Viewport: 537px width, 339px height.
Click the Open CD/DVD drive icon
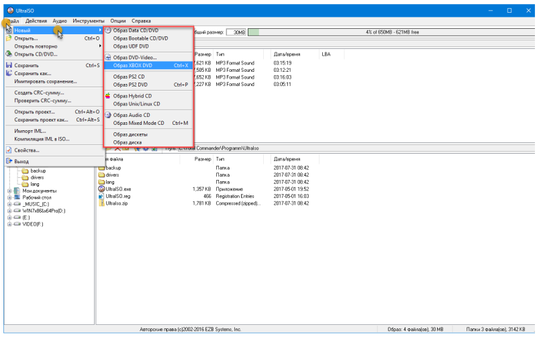(9, 54)
